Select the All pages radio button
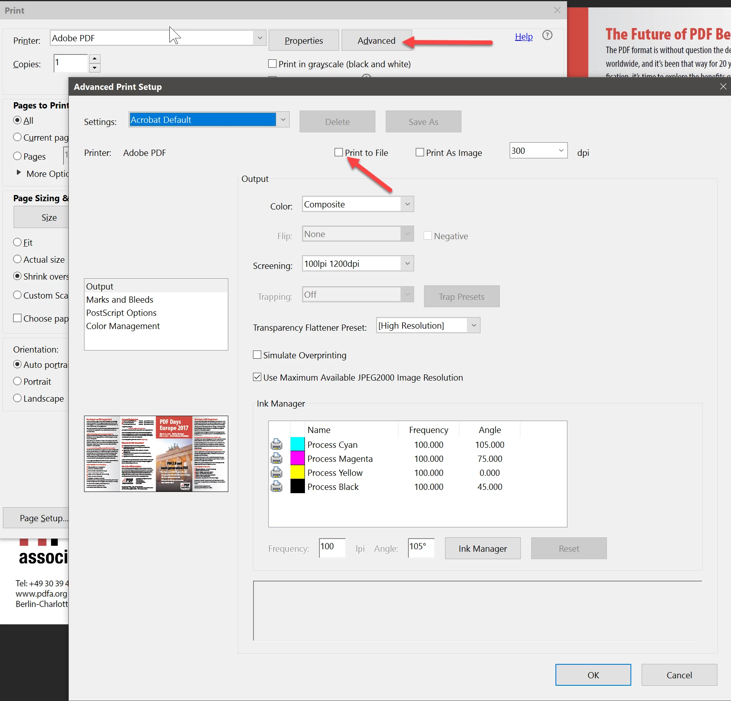This screenshot has height=701, width=731. point(17,120)
